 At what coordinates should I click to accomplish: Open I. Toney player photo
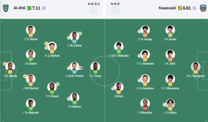(95, 67)
